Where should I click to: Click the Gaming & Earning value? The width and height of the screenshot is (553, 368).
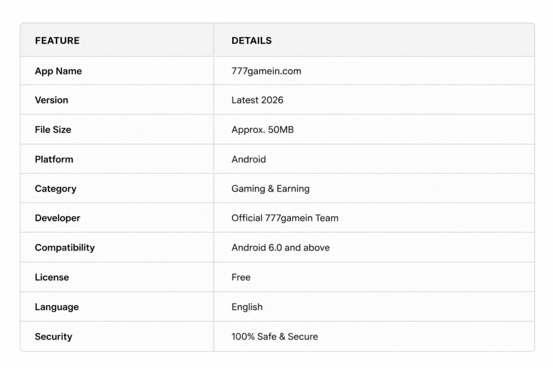[271, 189]
